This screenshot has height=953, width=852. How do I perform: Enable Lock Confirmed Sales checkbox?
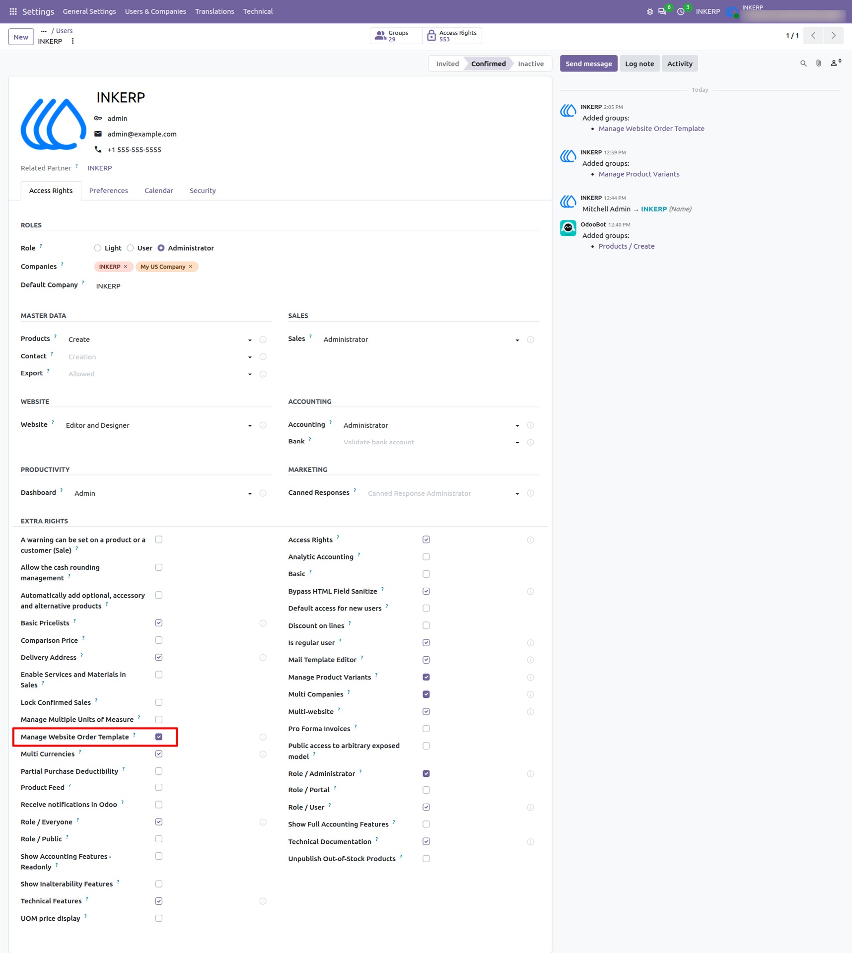[x=159, y=702]
